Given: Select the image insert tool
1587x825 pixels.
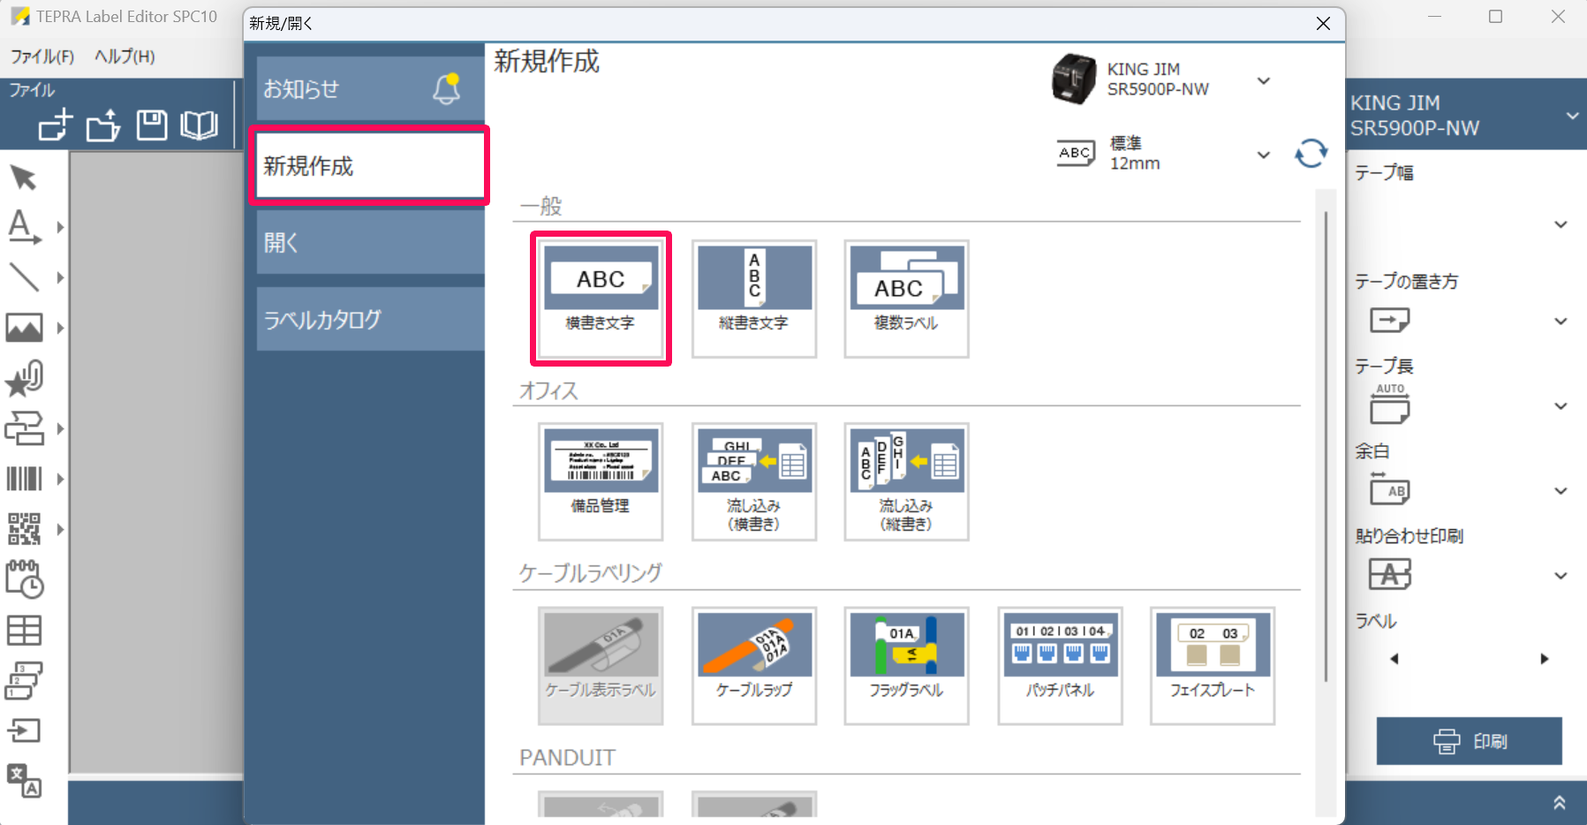Looking at the screenshot, I should coord(24,328).
